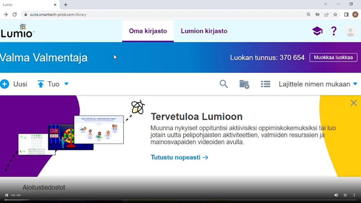
Task: Click the search magnifier icon in library toolbar
Action: click(x=224, y=84)
